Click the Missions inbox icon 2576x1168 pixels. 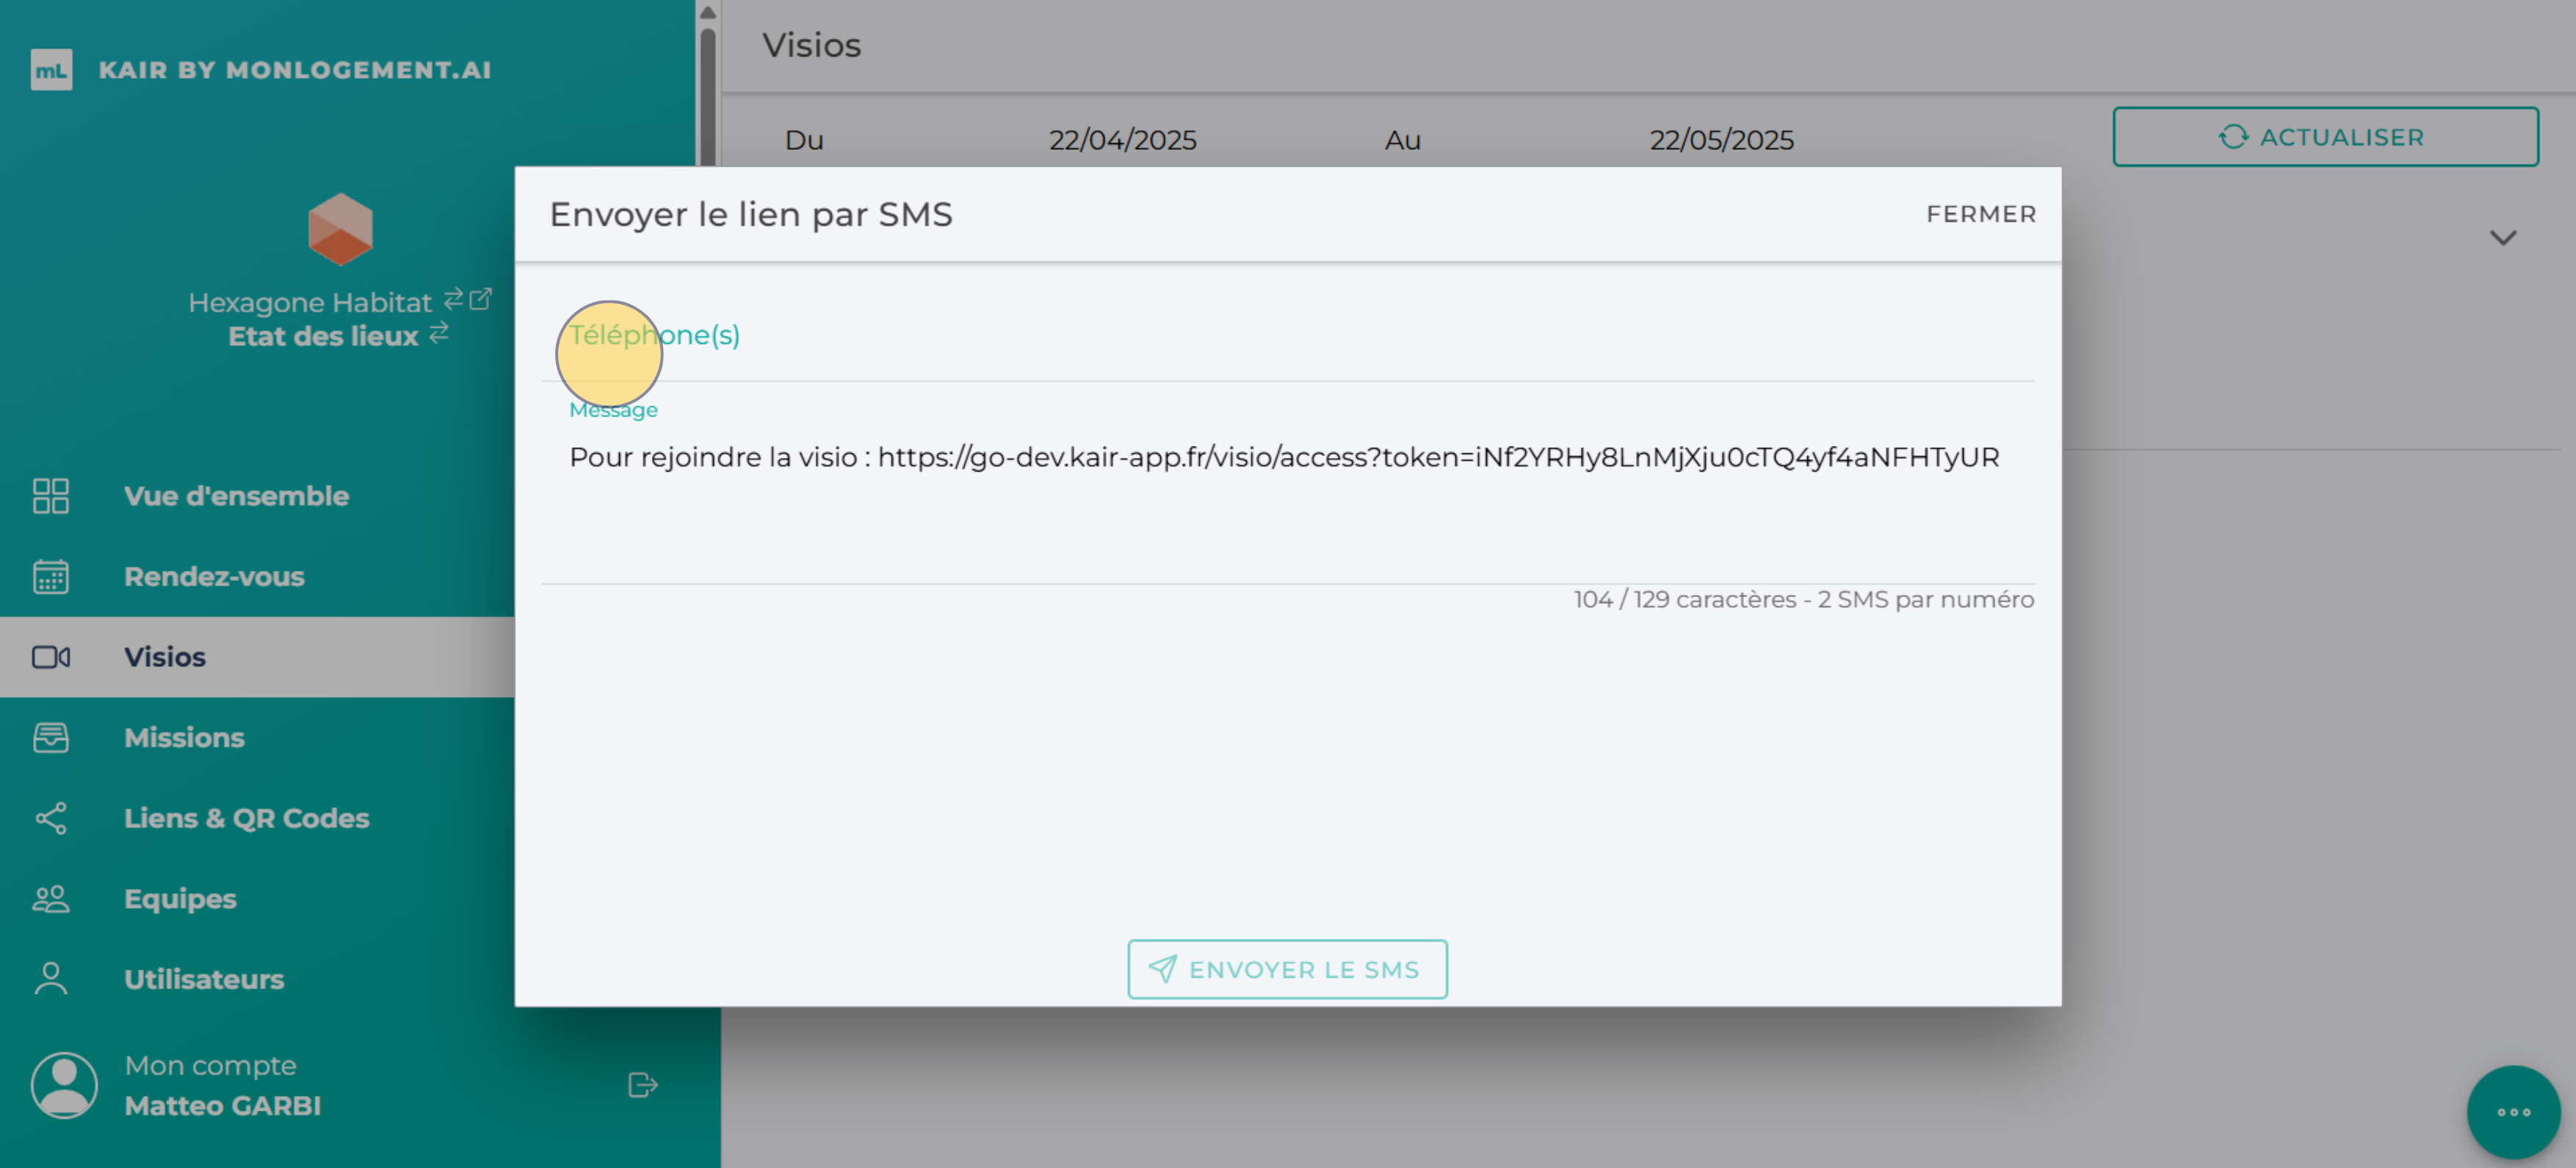[50, 738]
